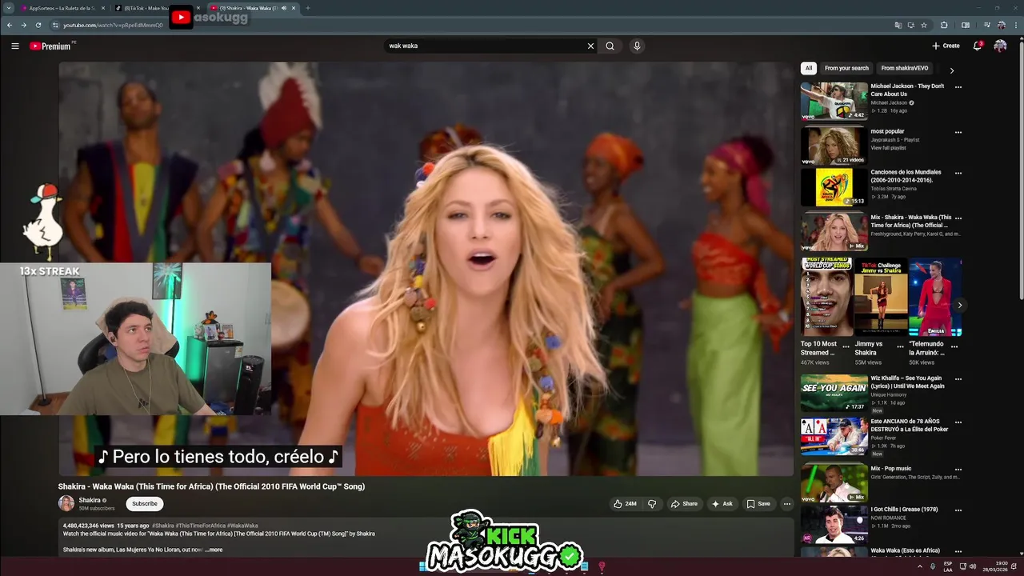Select From your search chip
The image size is (1024, 576).
click(846, 69)
